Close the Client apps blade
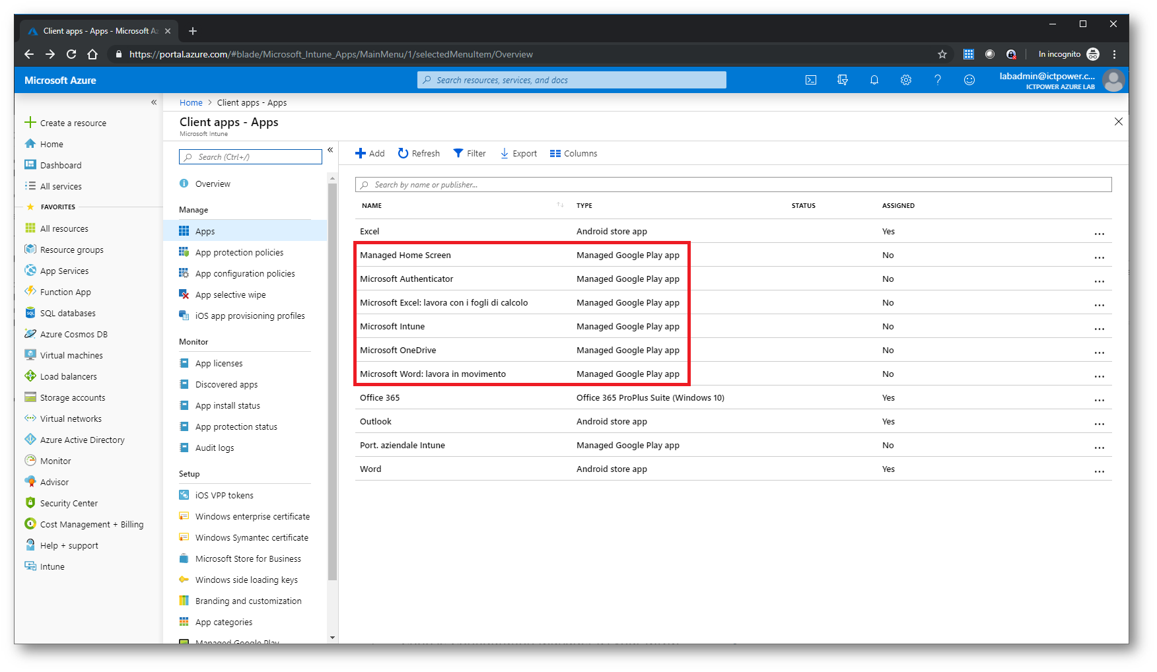Image resolution: width=1157 pixels, height=672 pixels. [1118, 121]
